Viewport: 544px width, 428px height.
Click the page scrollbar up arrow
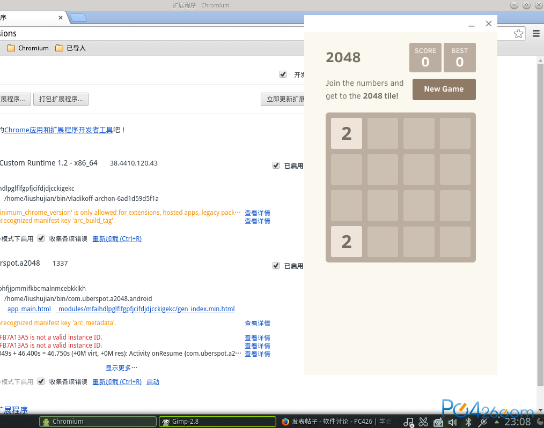(540, 60)
